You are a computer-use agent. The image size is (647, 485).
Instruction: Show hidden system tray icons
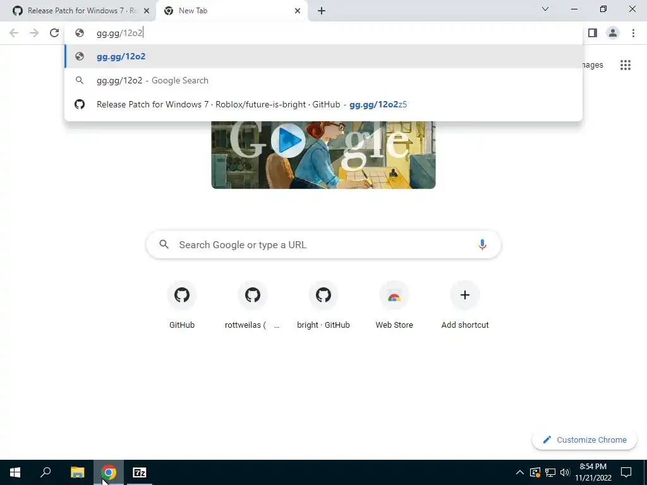point(520,472)
